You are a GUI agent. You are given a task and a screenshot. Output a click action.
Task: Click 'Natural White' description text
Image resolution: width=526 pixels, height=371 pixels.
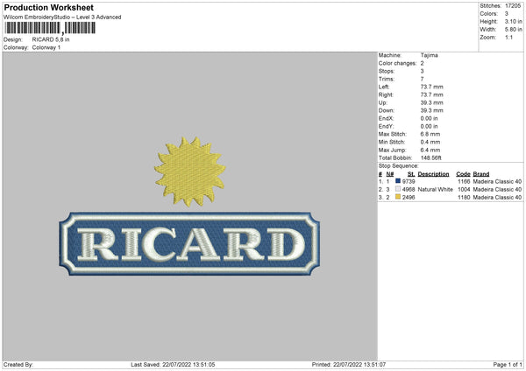435,190
